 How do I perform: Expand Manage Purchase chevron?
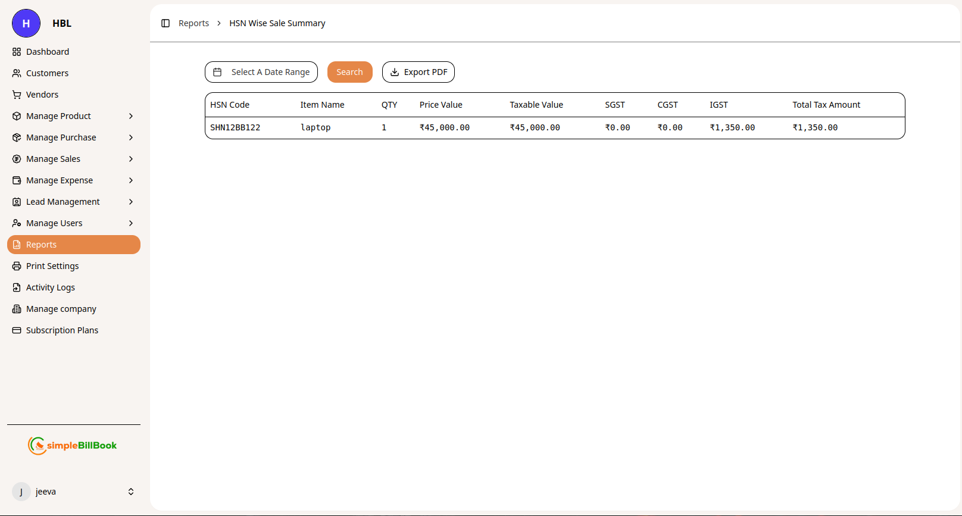click(x=131, y=137)
